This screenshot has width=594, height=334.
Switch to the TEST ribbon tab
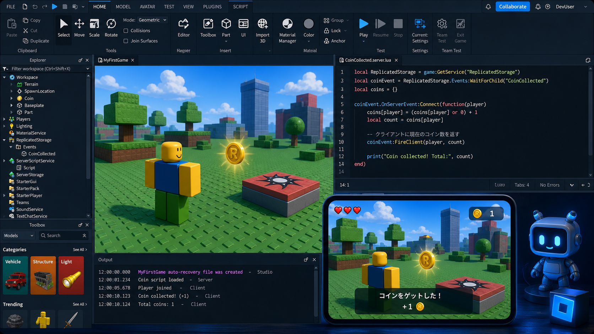click(169, 7)
